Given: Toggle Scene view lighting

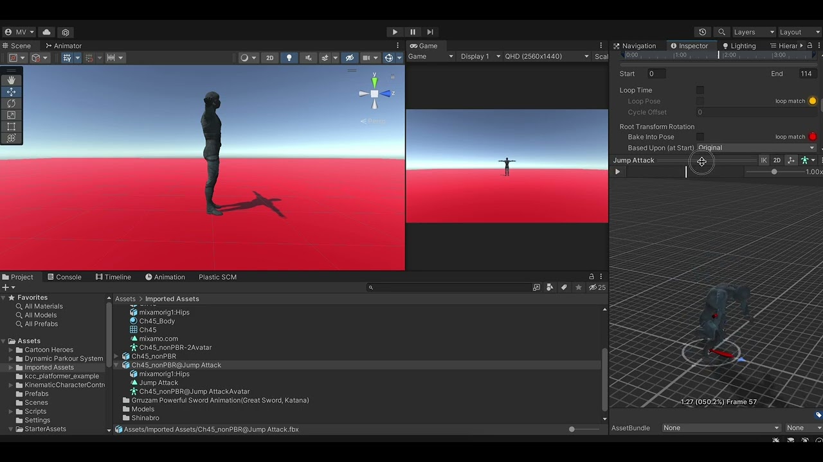Looking at the screenshot, I should click(289, 58).
